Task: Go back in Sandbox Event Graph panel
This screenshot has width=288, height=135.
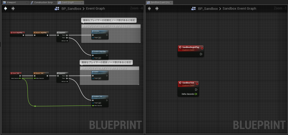Action: [149, 8]
